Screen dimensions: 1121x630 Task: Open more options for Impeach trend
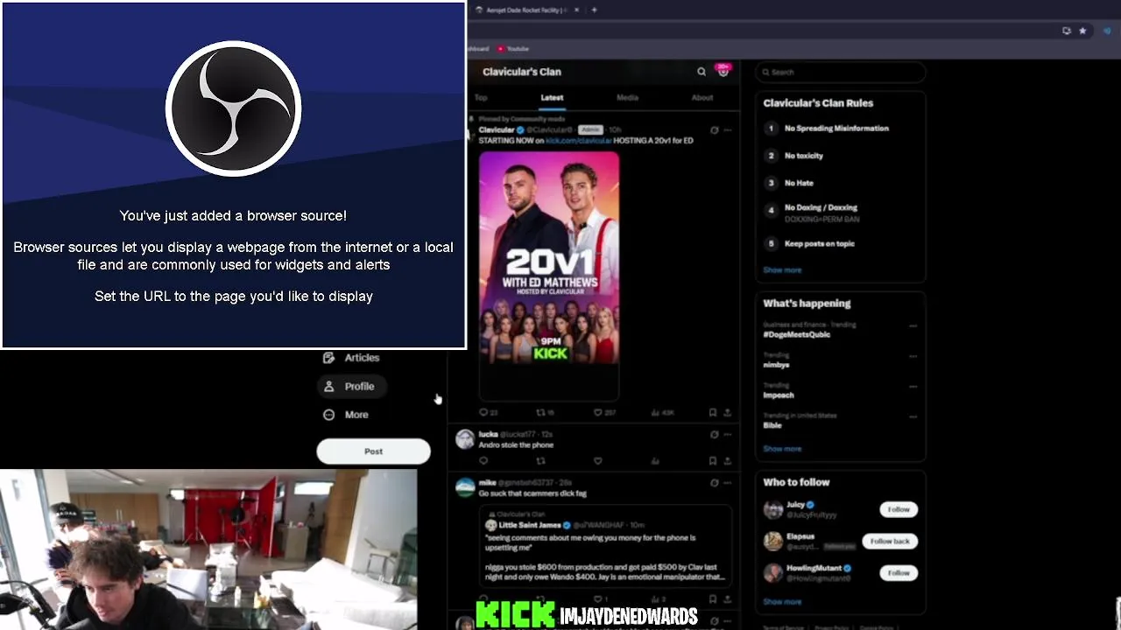tap(913, 386)
